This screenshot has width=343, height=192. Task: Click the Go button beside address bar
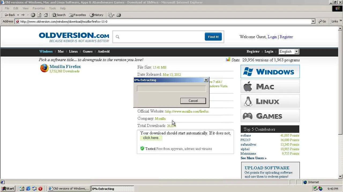click(x=322, y=21)
